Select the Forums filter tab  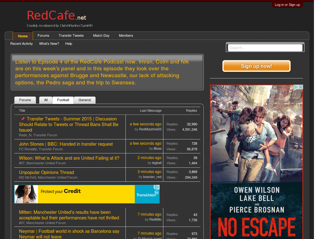coord(25,100)
